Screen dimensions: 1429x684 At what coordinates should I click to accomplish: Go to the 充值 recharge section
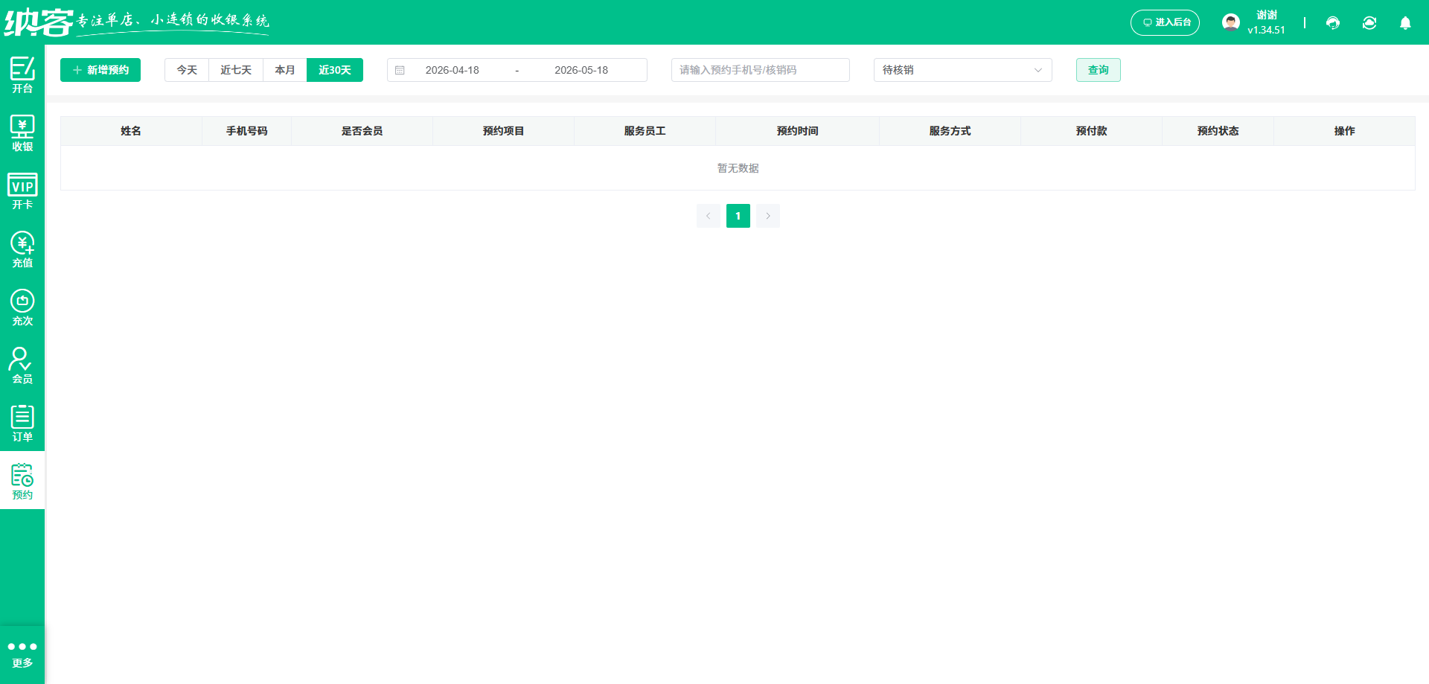coord(22,248)
